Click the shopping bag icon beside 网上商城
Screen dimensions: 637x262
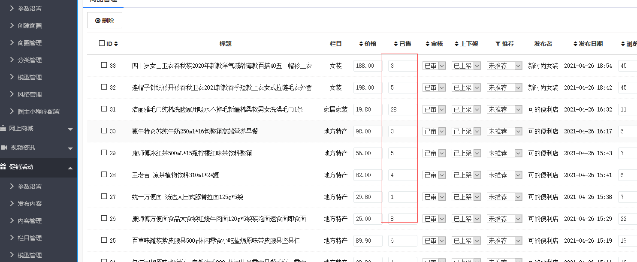pos(3,129)
